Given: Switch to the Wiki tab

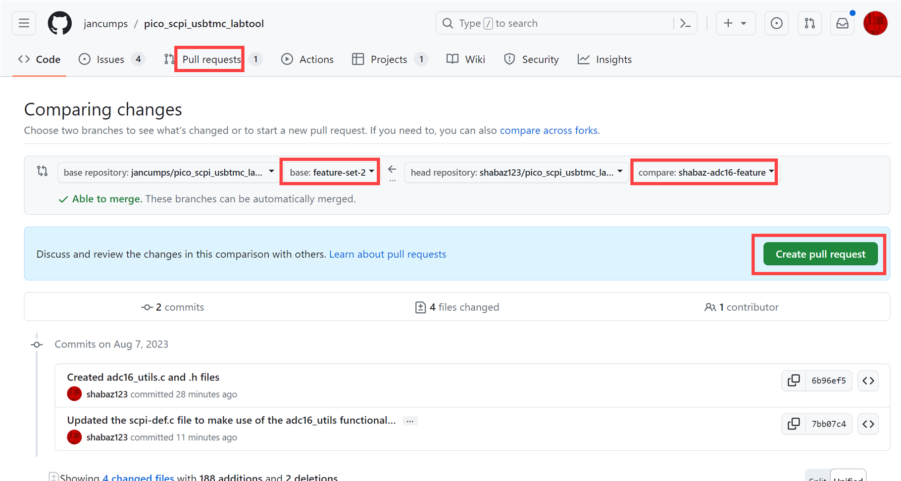Looking at the screenshot, I should [466, 59].
